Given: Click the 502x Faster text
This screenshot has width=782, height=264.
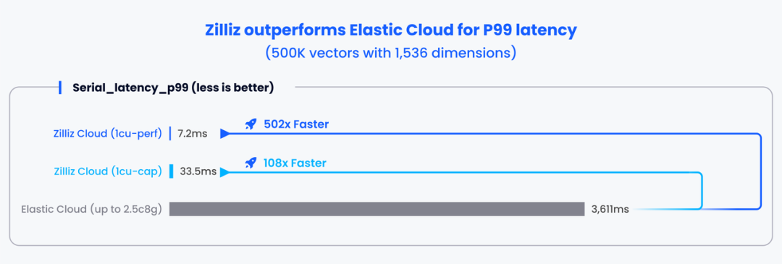Looking at the screenshot, I should coord(296,124).
